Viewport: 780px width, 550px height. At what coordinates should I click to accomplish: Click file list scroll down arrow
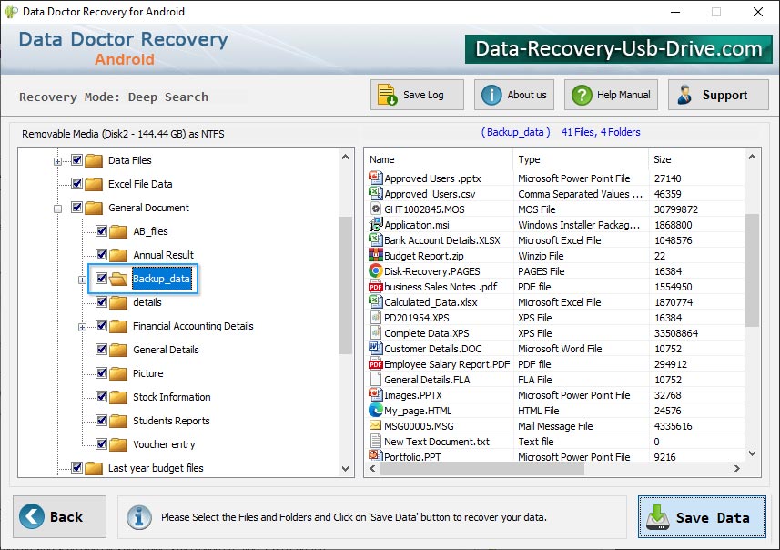[x=752, y=453]
